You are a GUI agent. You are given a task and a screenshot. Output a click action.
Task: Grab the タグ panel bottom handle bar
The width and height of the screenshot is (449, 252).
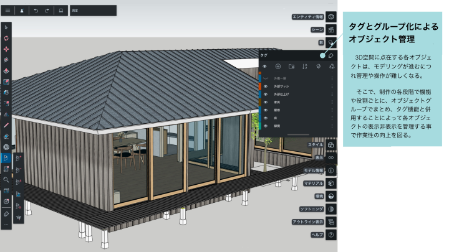click(298, 134)
